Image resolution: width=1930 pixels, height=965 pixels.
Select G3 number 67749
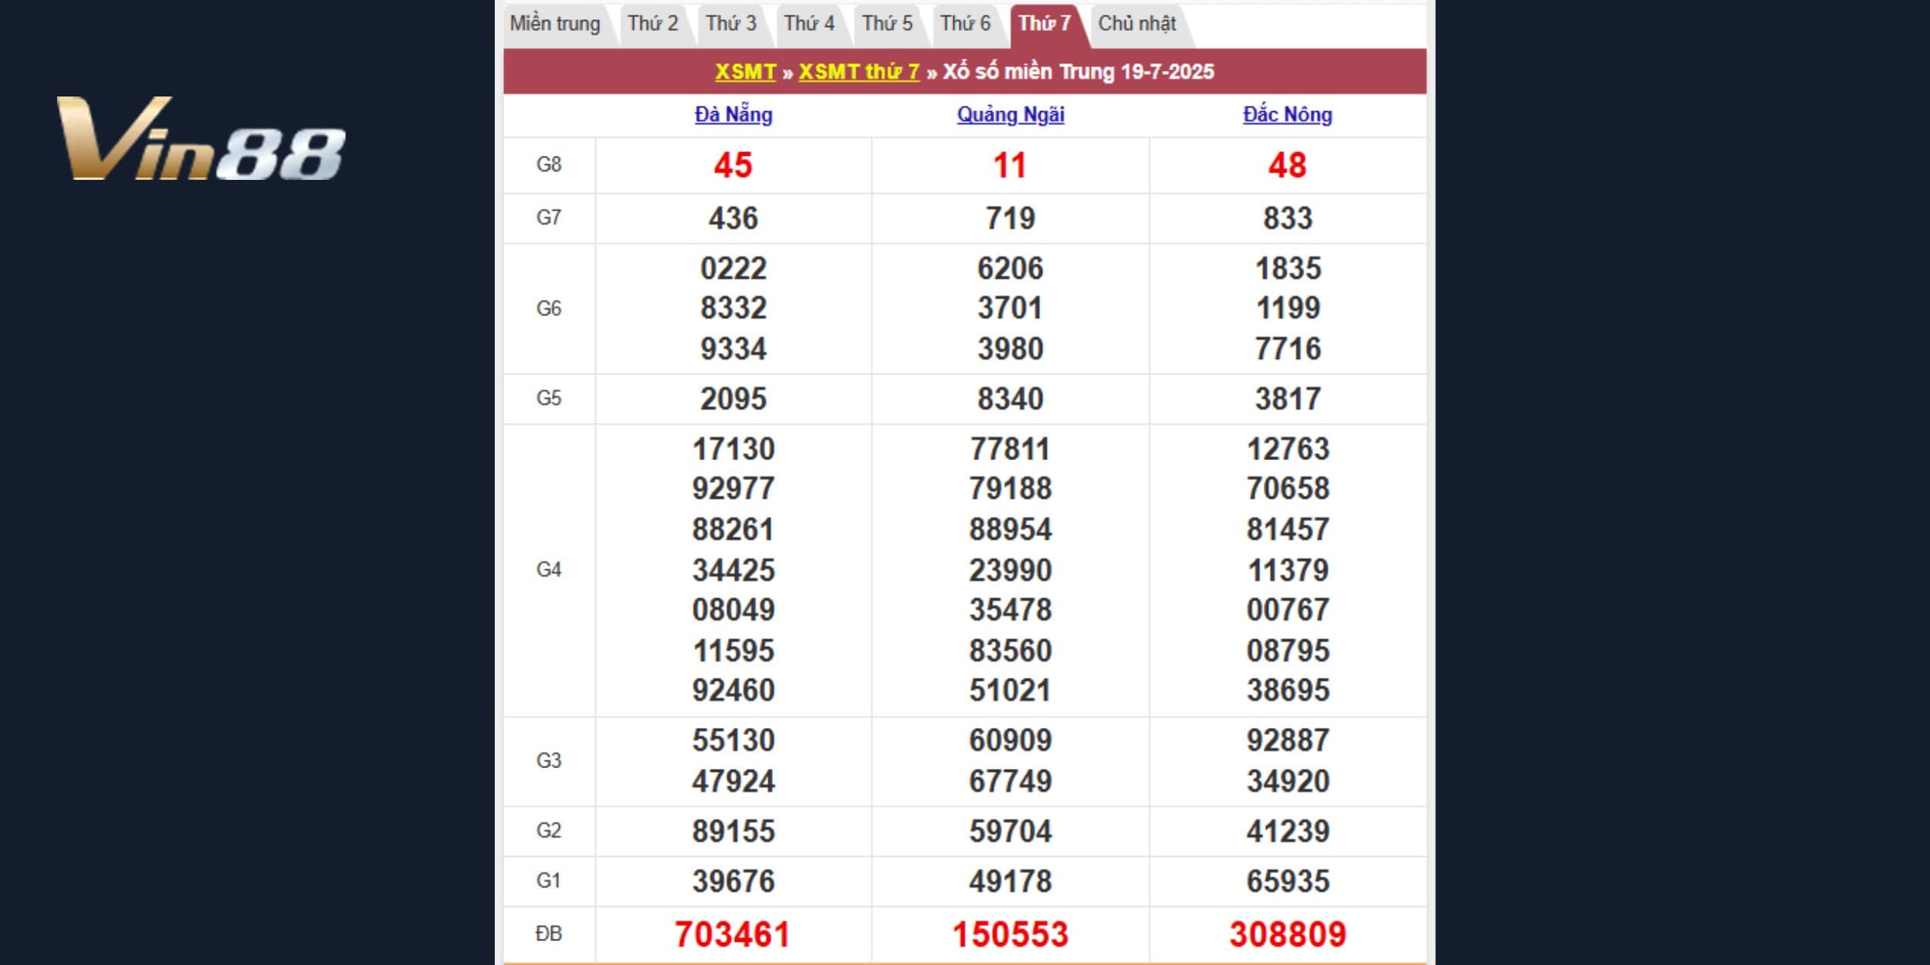pos(1011,781)
